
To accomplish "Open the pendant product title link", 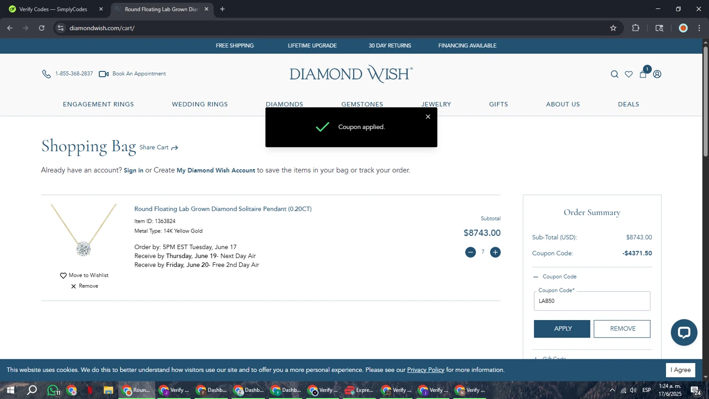I will 223,209.
